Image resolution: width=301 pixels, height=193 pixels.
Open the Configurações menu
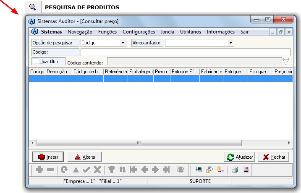pyautogui.click(x=139, y=32)
